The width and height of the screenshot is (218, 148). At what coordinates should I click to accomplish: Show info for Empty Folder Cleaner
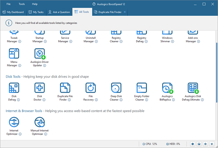point(147,100)
